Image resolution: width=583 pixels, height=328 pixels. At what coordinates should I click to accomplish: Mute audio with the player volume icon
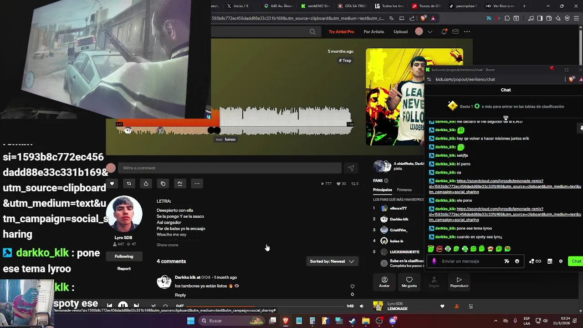362,306
